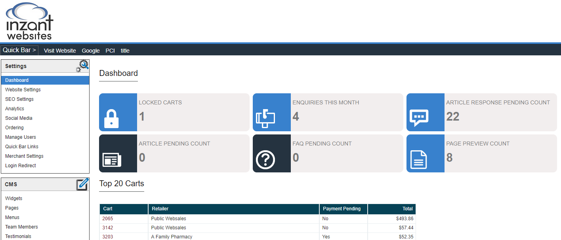Click the Settings gear magnifier icon
This screenshot has height=240, width=561.
coord(82,66)
